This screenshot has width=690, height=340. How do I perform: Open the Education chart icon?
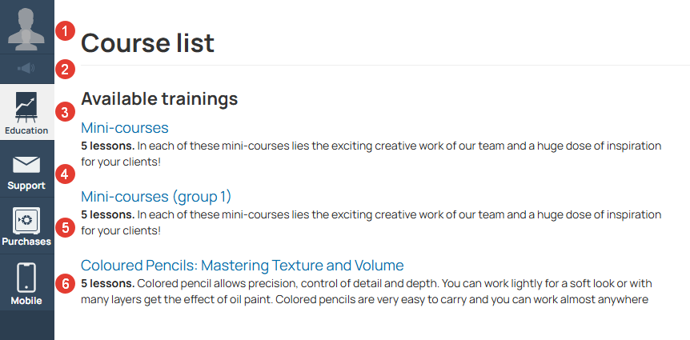click(x=26, y=107)
